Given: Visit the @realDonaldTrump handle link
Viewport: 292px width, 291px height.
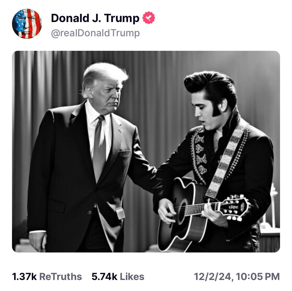Looking at the screenshot, I should point(95,33).
